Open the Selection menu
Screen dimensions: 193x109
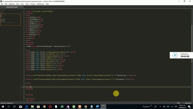[12, 4]
